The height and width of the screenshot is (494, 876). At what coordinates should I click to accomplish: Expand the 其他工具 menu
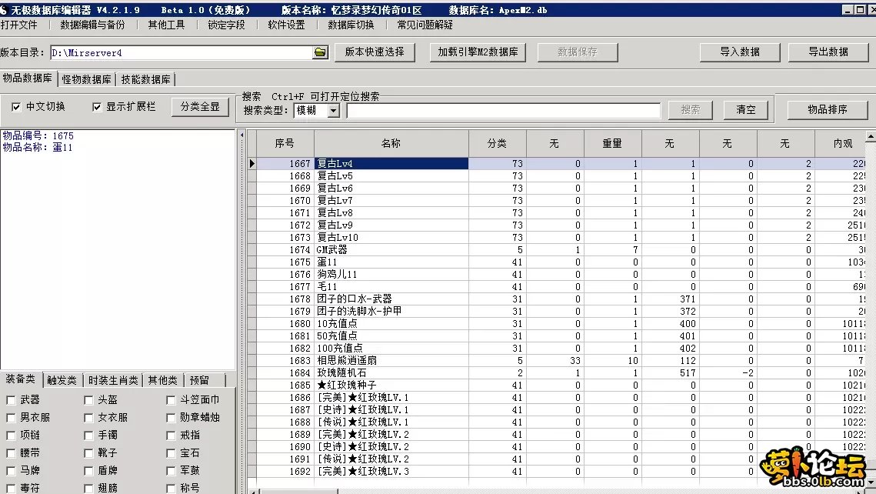tap(166, 25)
